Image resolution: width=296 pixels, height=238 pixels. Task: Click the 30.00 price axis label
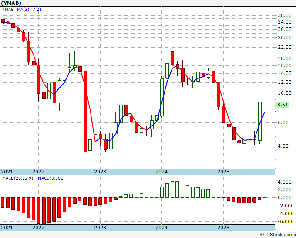(285, 29)
